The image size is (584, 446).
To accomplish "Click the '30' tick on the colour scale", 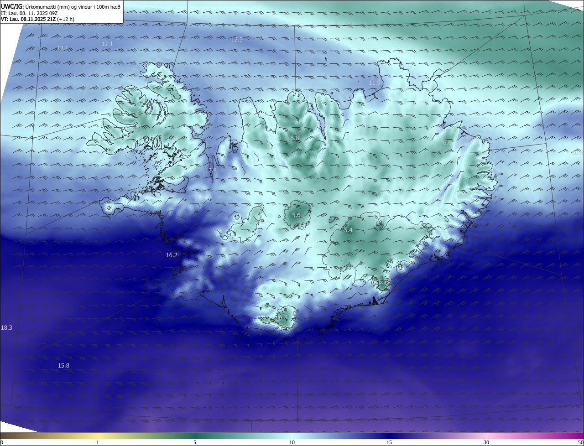I will pyautogui.click(x=486, y=442).
